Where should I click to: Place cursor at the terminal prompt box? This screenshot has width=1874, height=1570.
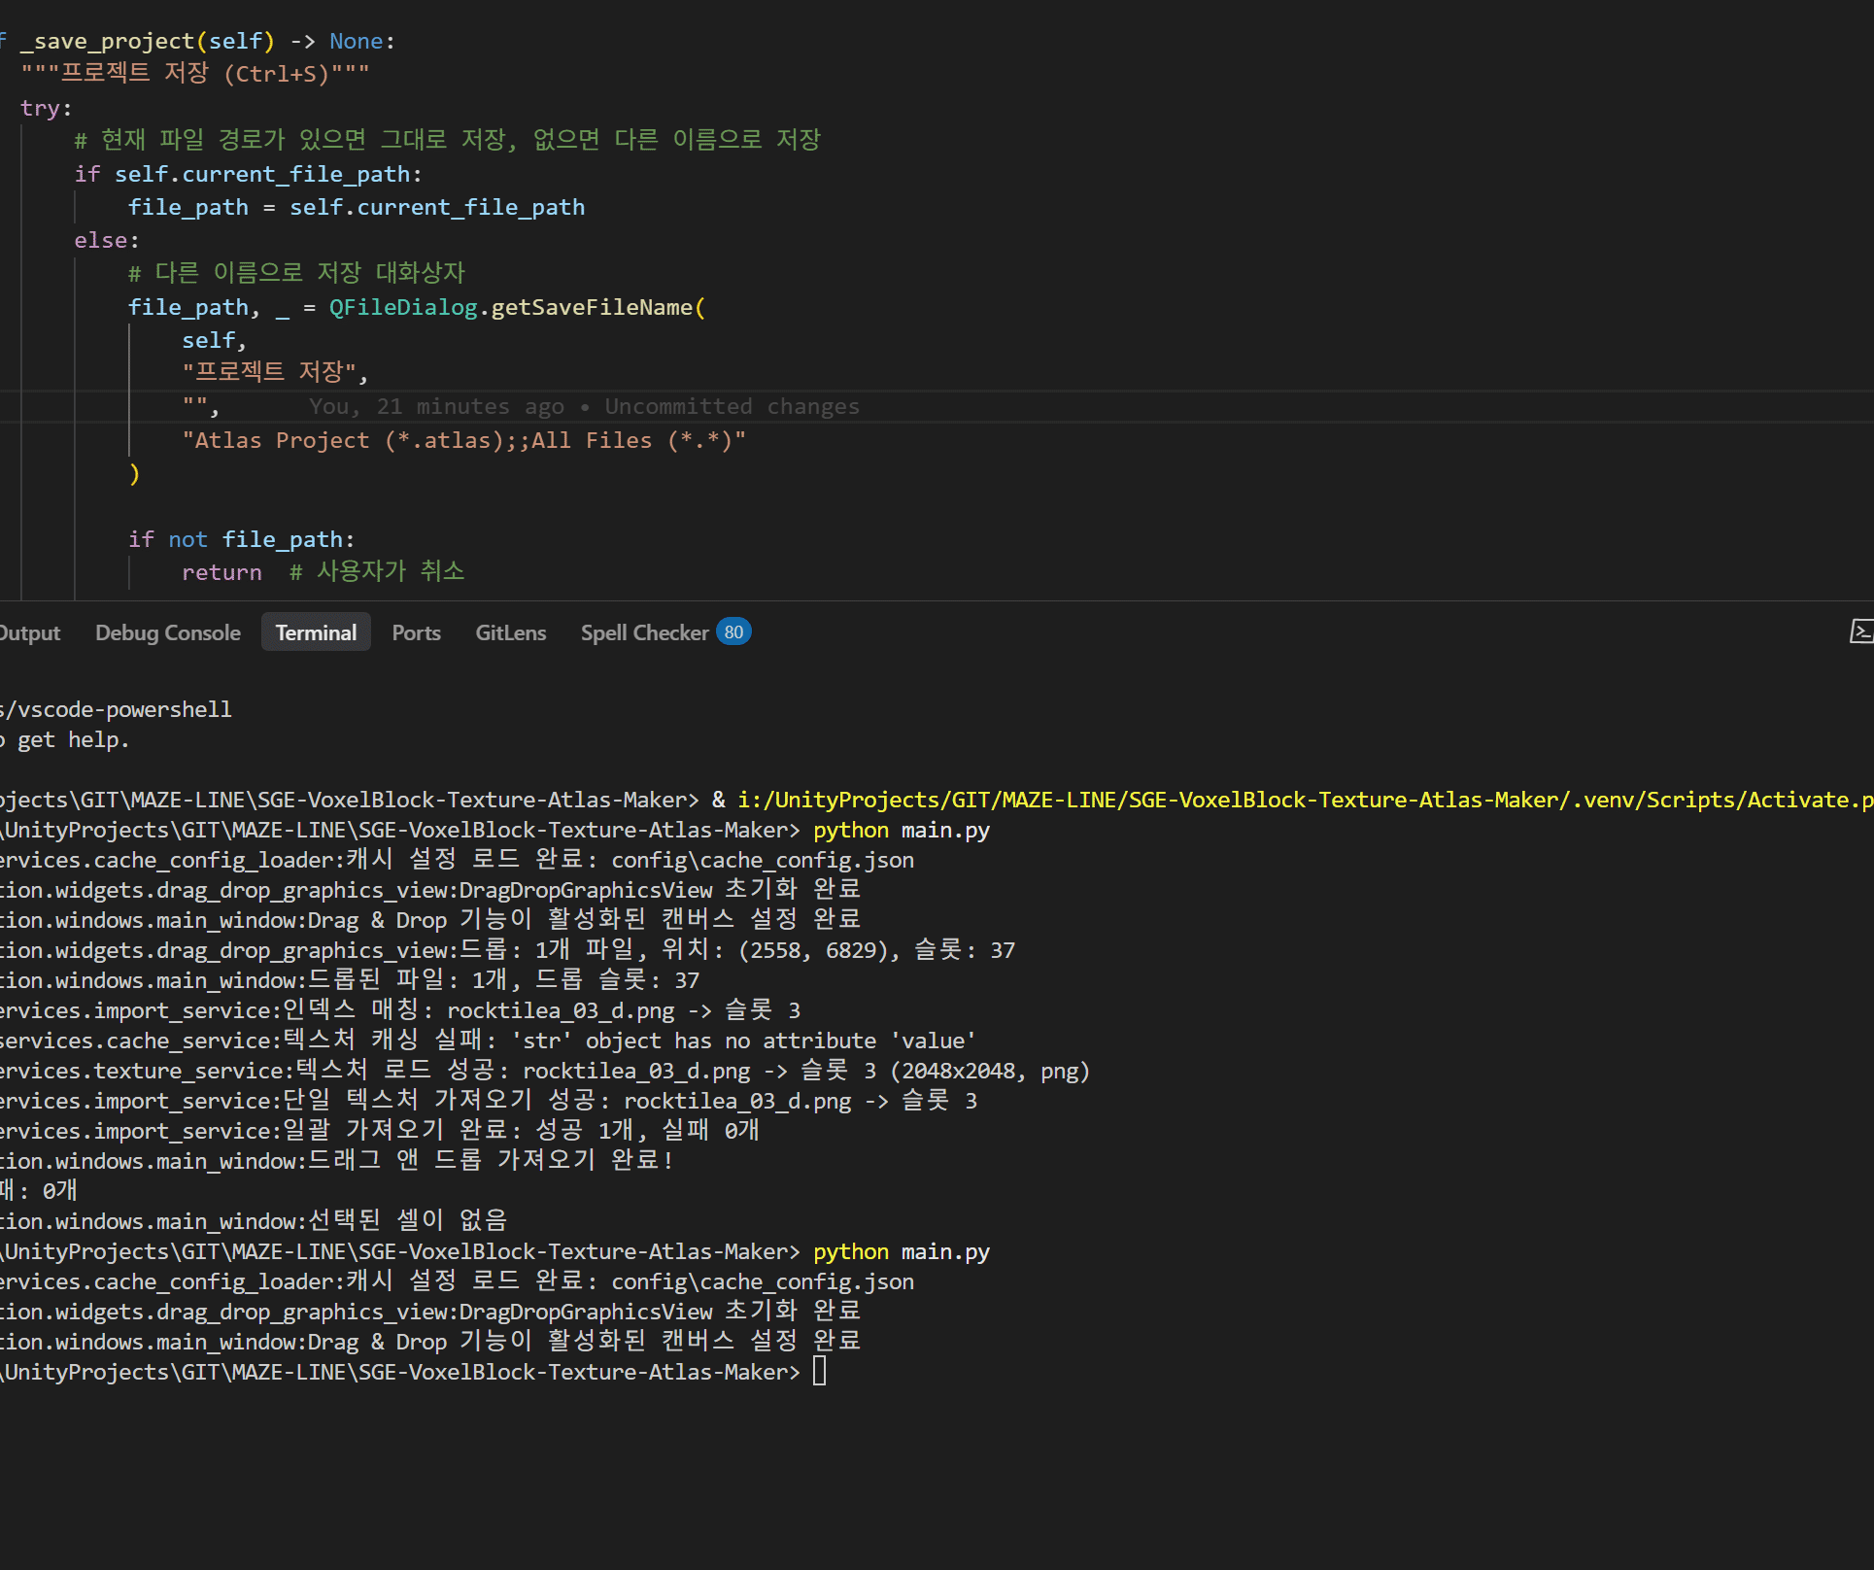tap(819, 1372)
